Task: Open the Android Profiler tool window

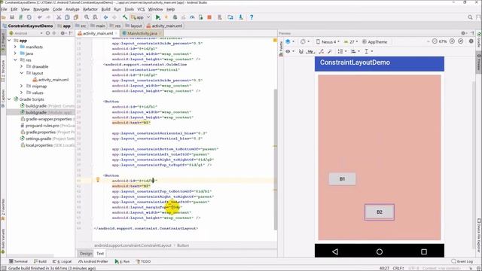Action: pyautogui.click(x=93, y=261)
